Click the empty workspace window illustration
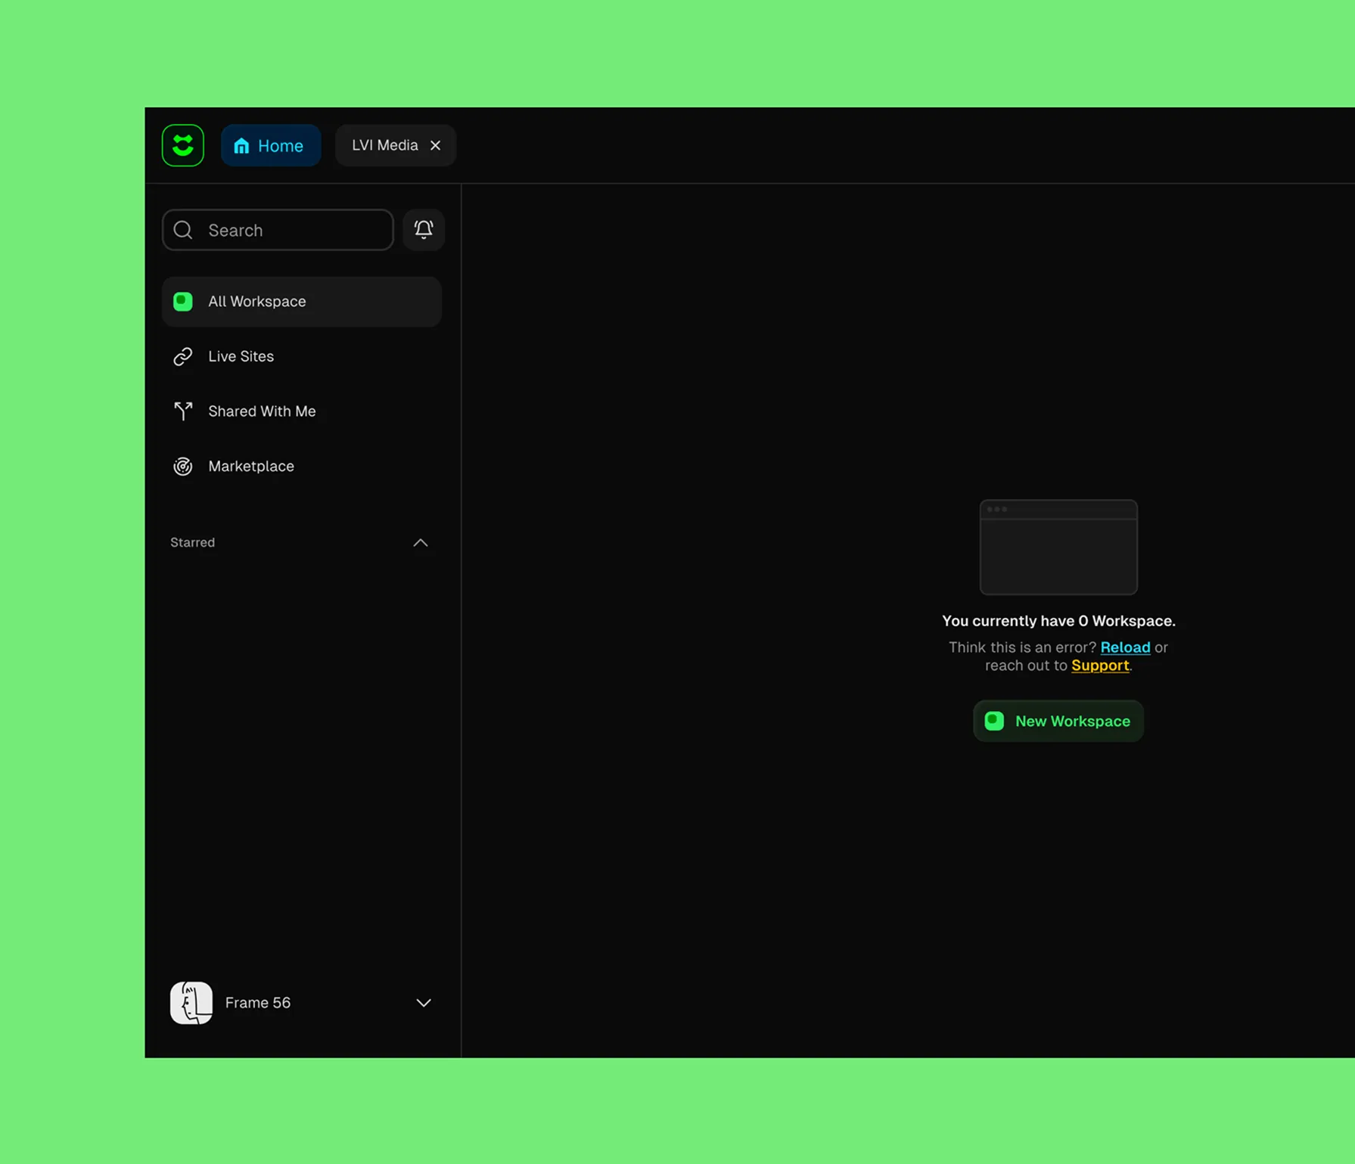The height and width of the screenshot is (1164, 1355). pyautogui.click(x=1058, y=547)
